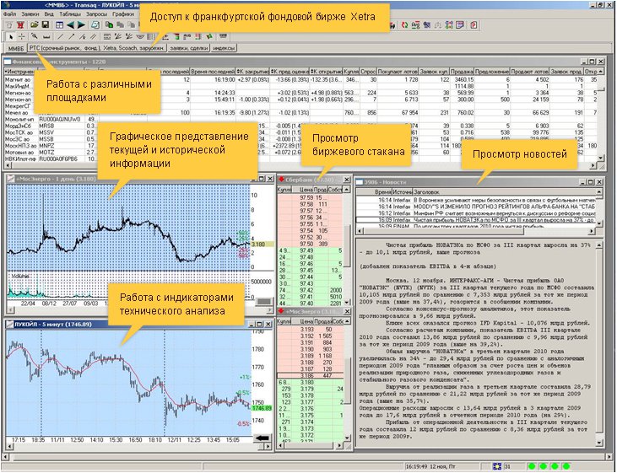Select the straight line drawing tool
The height and width of the screenshot is (473, 617).
pyautogui.click(x=60, y=37)
